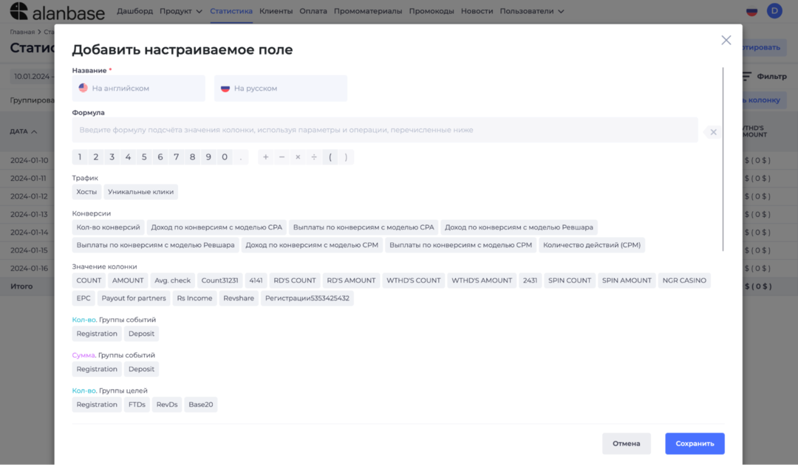This screenshot has width=798, height=465.
Task: Click the Russian flag language icon top right
Action: (752, 11)
